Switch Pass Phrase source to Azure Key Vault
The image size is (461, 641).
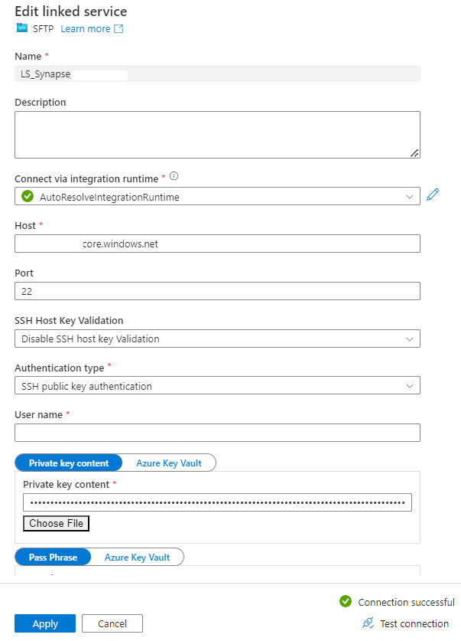click(137, 557)
